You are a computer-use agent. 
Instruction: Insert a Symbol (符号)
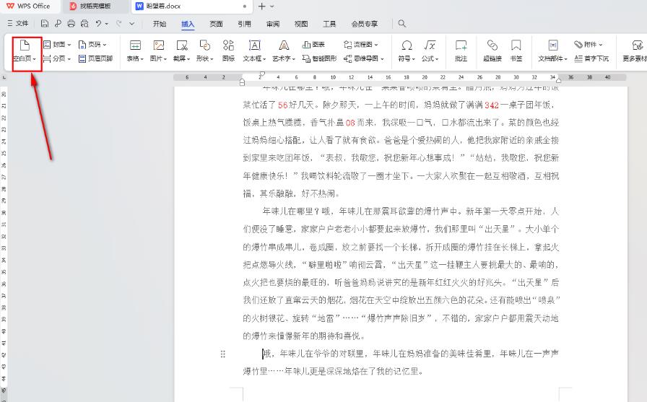pyautogui.click(x=407, y=51)
